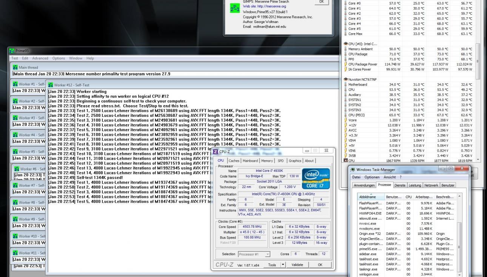Open the Options menu in Prime95
Image resolution: width=487 pixels, height=277 pixels.
click(59, 58)
